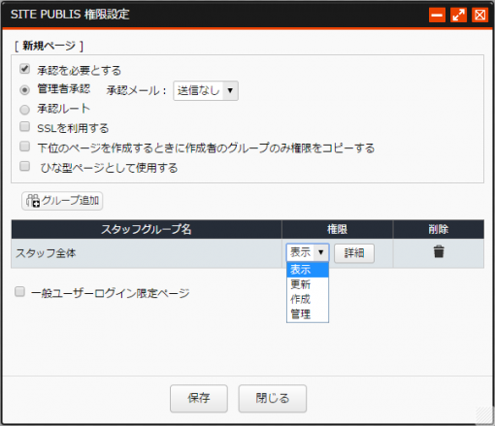495x426 pixels.
Task: Click the trash icon for スタッフ全体
Action: coord(439,251)
